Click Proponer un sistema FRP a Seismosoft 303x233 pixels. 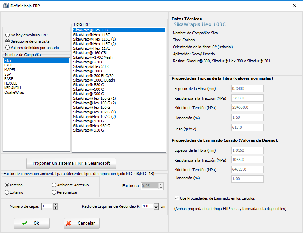pyautogui.click(x=71, y=163)
